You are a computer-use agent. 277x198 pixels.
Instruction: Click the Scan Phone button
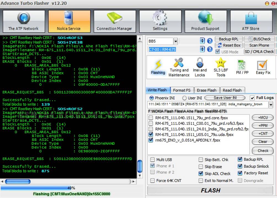coord(260,45)
